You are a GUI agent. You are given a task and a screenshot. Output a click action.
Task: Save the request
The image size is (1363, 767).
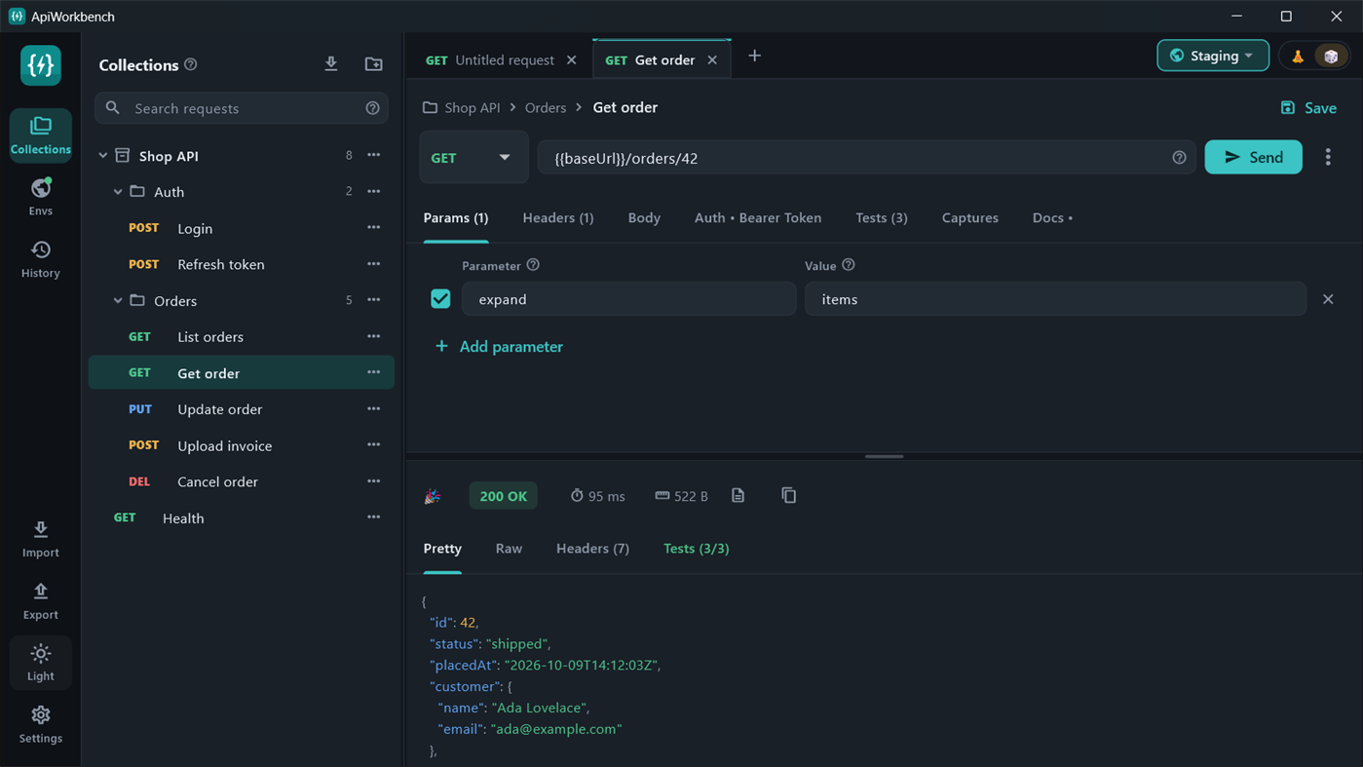[1308, 108]
